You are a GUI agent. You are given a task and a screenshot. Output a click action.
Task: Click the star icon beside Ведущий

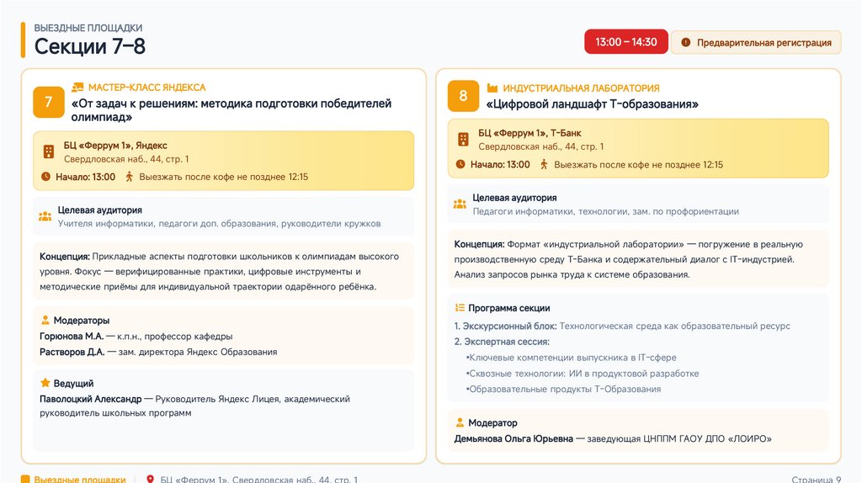point(45,382)
